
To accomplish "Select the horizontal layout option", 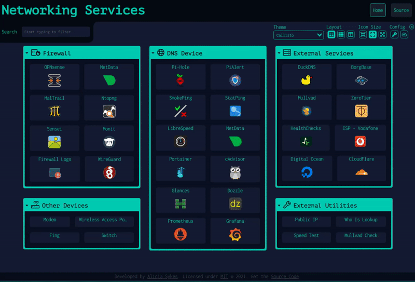I will (x=351, y=35).
